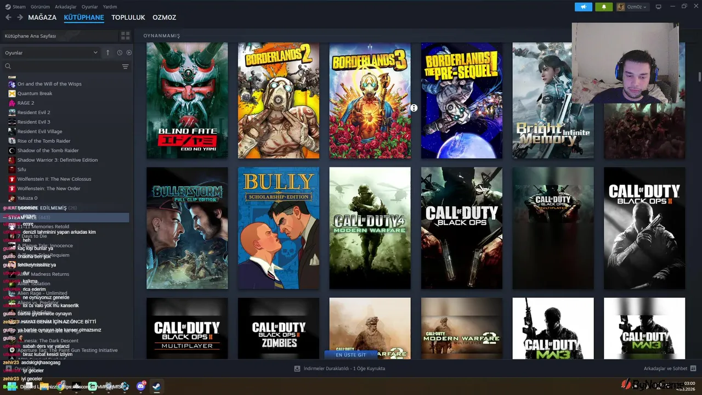Open the Oyunlar menu
This screenshot has height=395, width=702.
click(x=90, y=7)
